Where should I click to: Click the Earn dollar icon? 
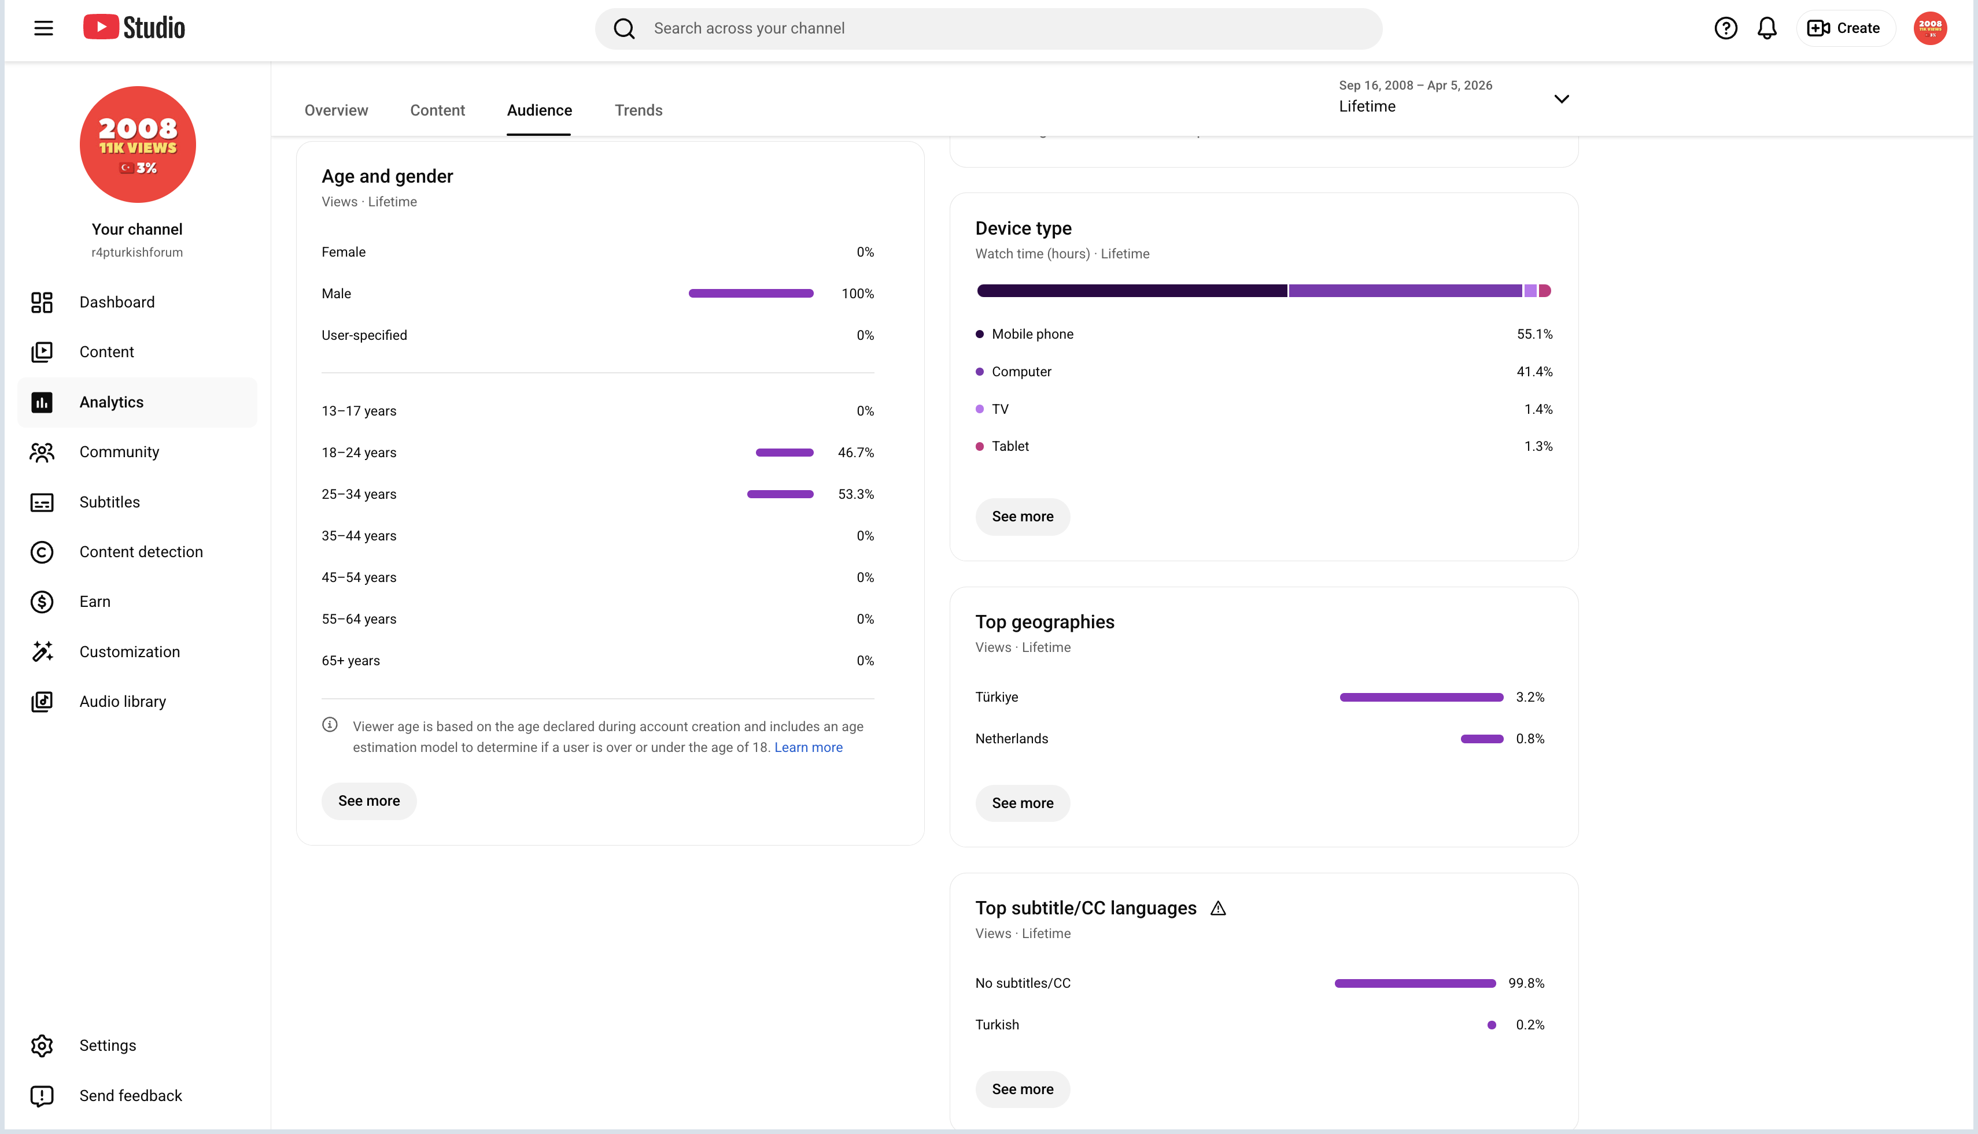[x=42, y=602]
